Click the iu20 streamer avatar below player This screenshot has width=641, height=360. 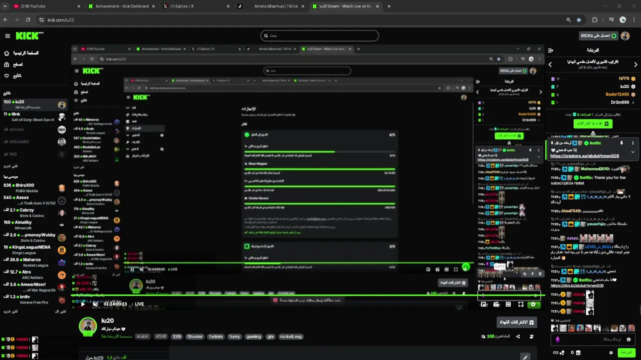point(88,326)
